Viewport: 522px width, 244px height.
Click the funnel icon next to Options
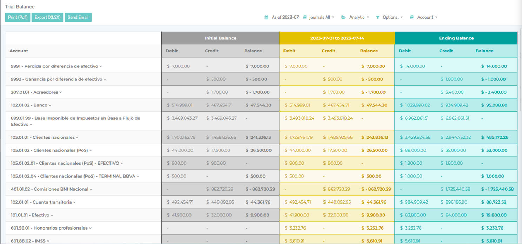coord(377,17)
